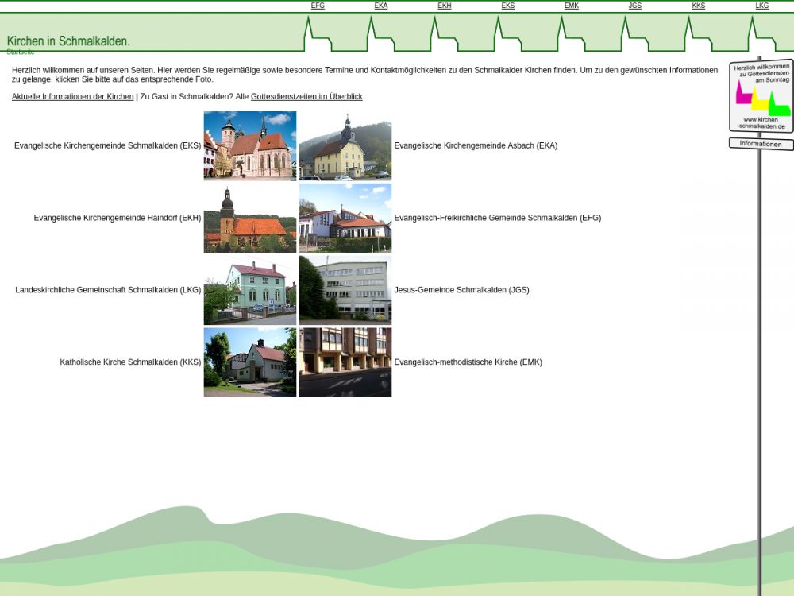Select the LKG navigation link
The width and height of the screenshot is (794, 596).
(x=762, y=6)
